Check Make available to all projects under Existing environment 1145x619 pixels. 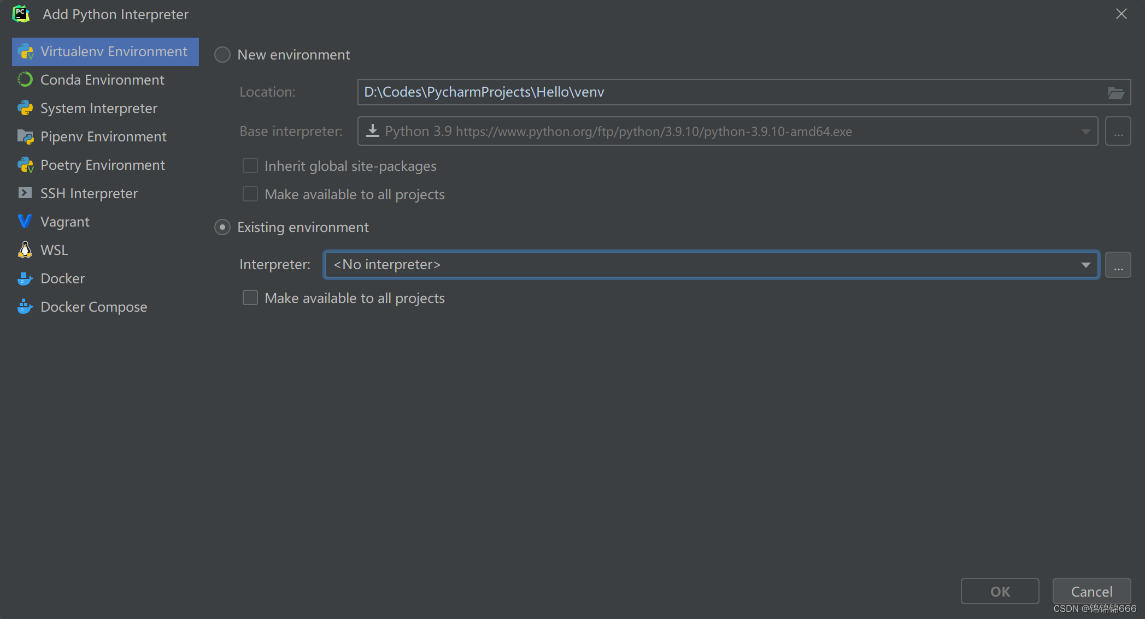[250, 297]
